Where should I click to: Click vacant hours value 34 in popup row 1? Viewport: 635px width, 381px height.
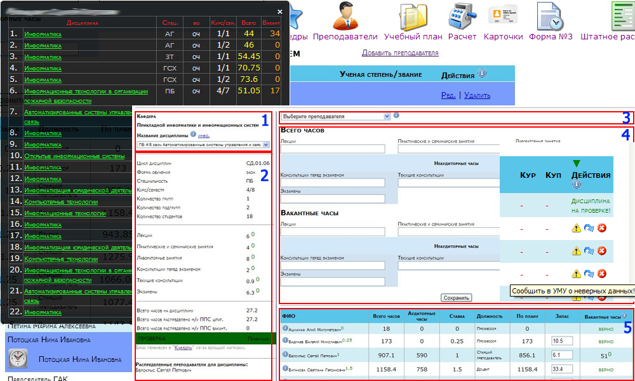click(x=275, y=34)
